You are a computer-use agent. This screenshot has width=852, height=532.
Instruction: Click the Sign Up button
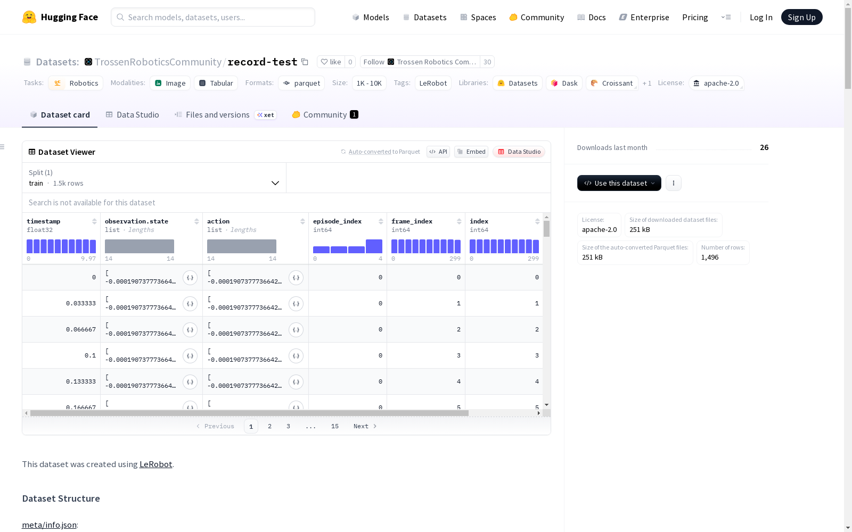(x=801, y=17)
